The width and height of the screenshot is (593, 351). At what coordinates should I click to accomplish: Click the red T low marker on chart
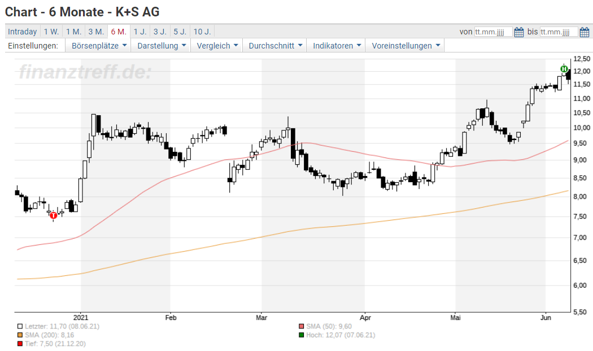[x=53, y=216]
